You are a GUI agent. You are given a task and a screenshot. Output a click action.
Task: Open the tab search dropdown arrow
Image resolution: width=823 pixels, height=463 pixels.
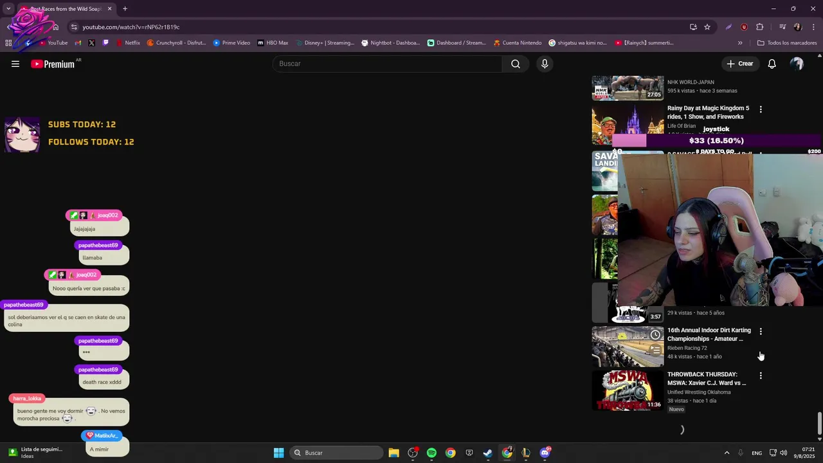[x=8, y=9]
